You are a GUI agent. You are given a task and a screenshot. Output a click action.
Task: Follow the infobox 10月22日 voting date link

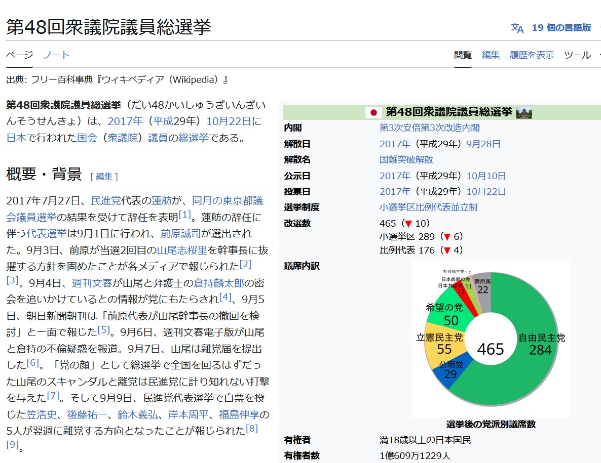(x=486, y=191)
